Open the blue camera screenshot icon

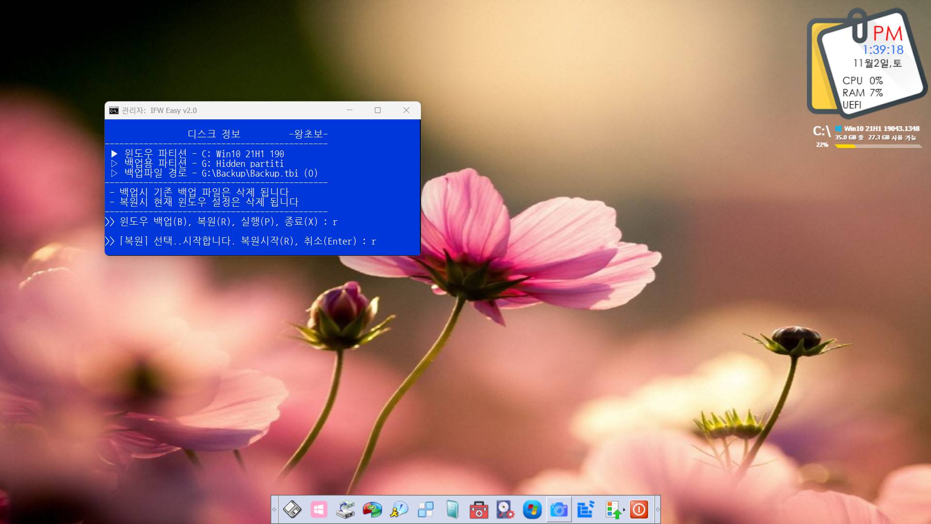[559, 509]
